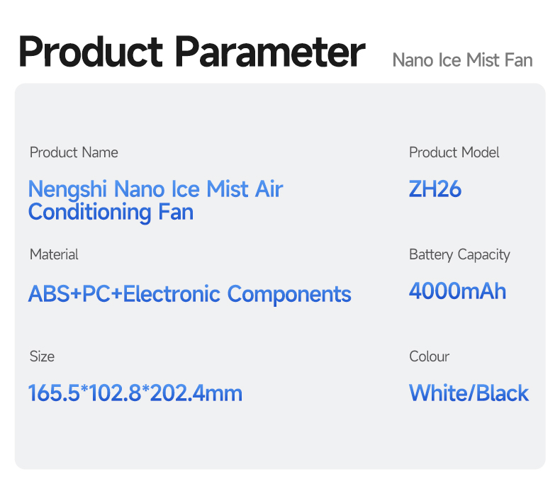Select the '4000mAh' battery value
560x496 pixels.
pyautogui.click(x=458, y=291)
